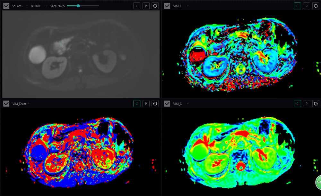The width and height of the screenshot is (321, 196).
Task: Click the green ROI marker on the Source image
Action: point(62,45)
